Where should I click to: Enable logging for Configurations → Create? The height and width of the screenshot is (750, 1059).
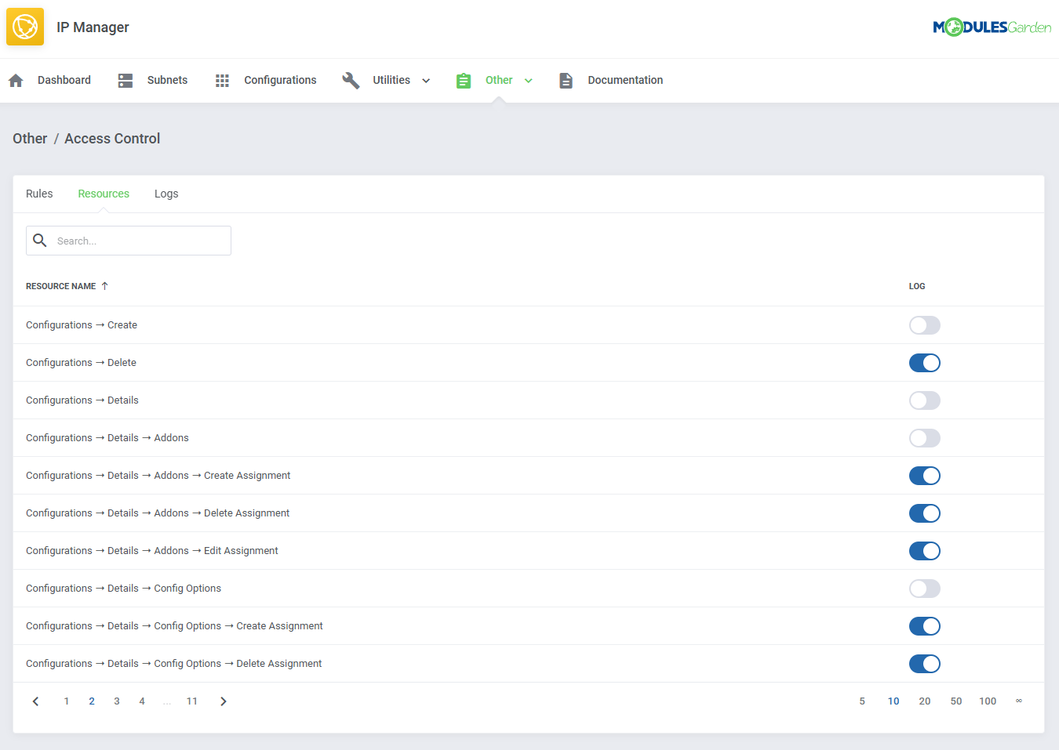924,324
